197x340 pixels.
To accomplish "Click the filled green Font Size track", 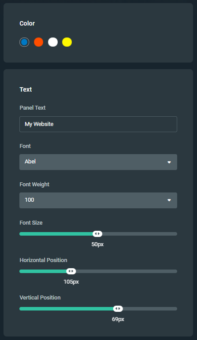I will [x=56, y=234].
